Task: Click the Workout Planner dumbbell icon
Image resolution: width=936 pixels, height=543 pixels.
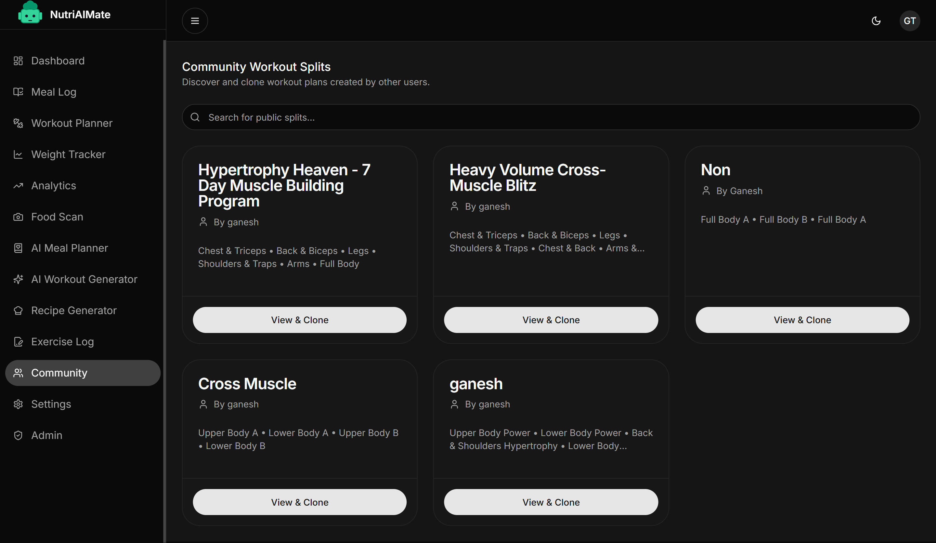Action: click(x=18, y=123)
